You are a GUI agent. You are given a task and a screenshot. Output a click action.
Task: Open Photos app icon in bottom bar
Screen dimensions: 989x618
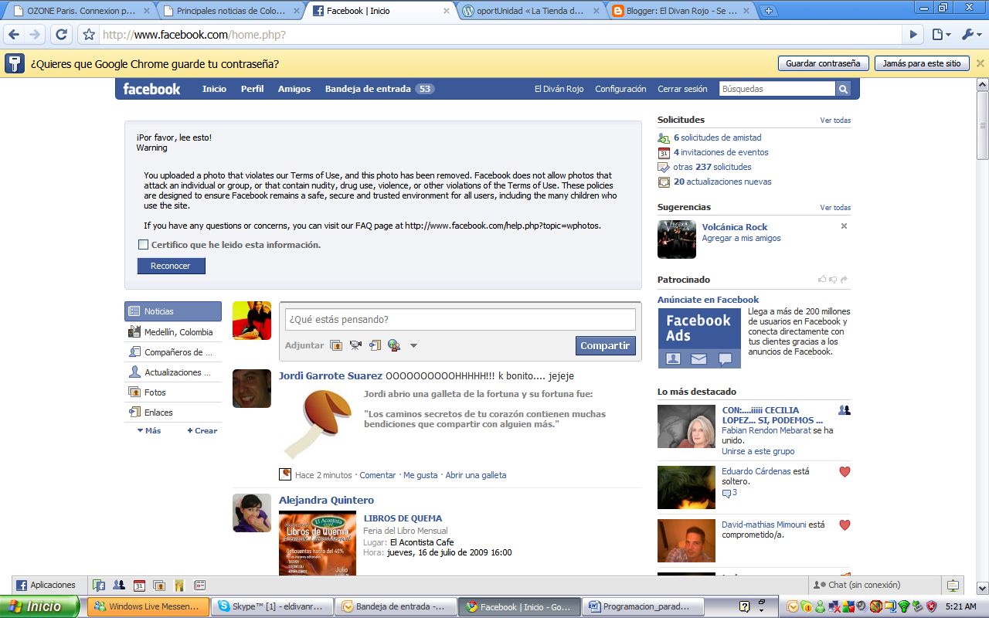159,585
